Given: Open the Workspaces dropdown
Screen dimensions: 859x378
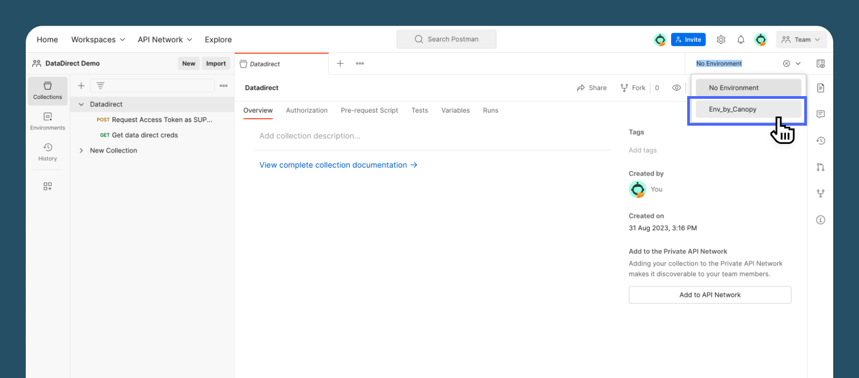Looking at the screenshot, I should click(98, 40).
